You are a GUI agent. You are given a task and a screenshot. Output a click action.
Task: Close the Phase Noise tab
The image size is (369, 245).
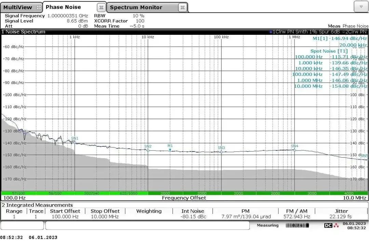coord(101,7)
